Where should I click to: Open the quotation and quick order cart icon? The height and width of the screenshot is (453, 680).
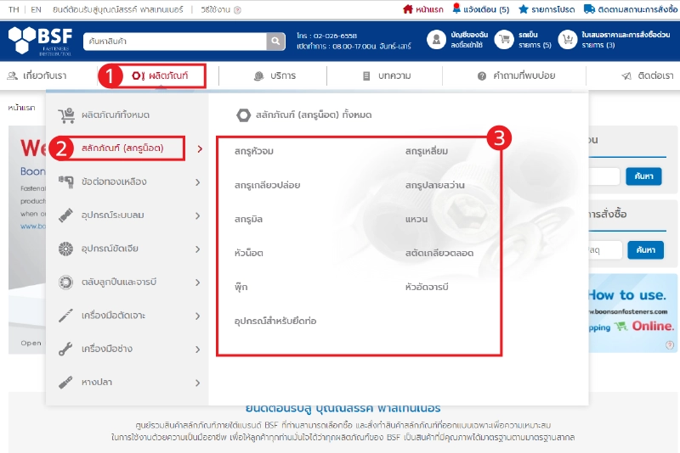pos(568,40)
